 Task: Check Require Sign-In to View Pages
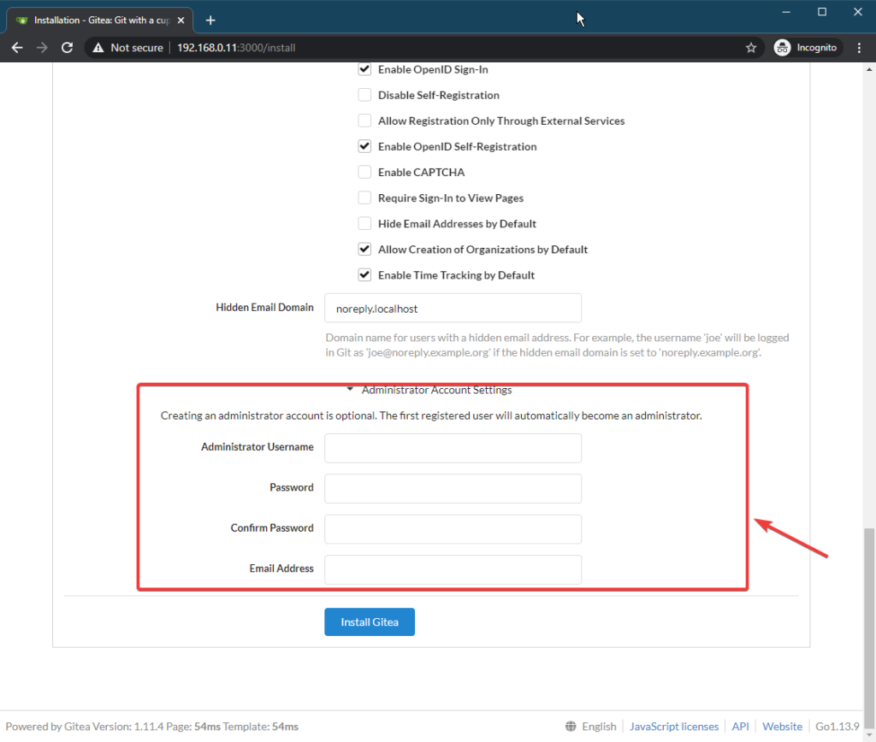(364, 197)
